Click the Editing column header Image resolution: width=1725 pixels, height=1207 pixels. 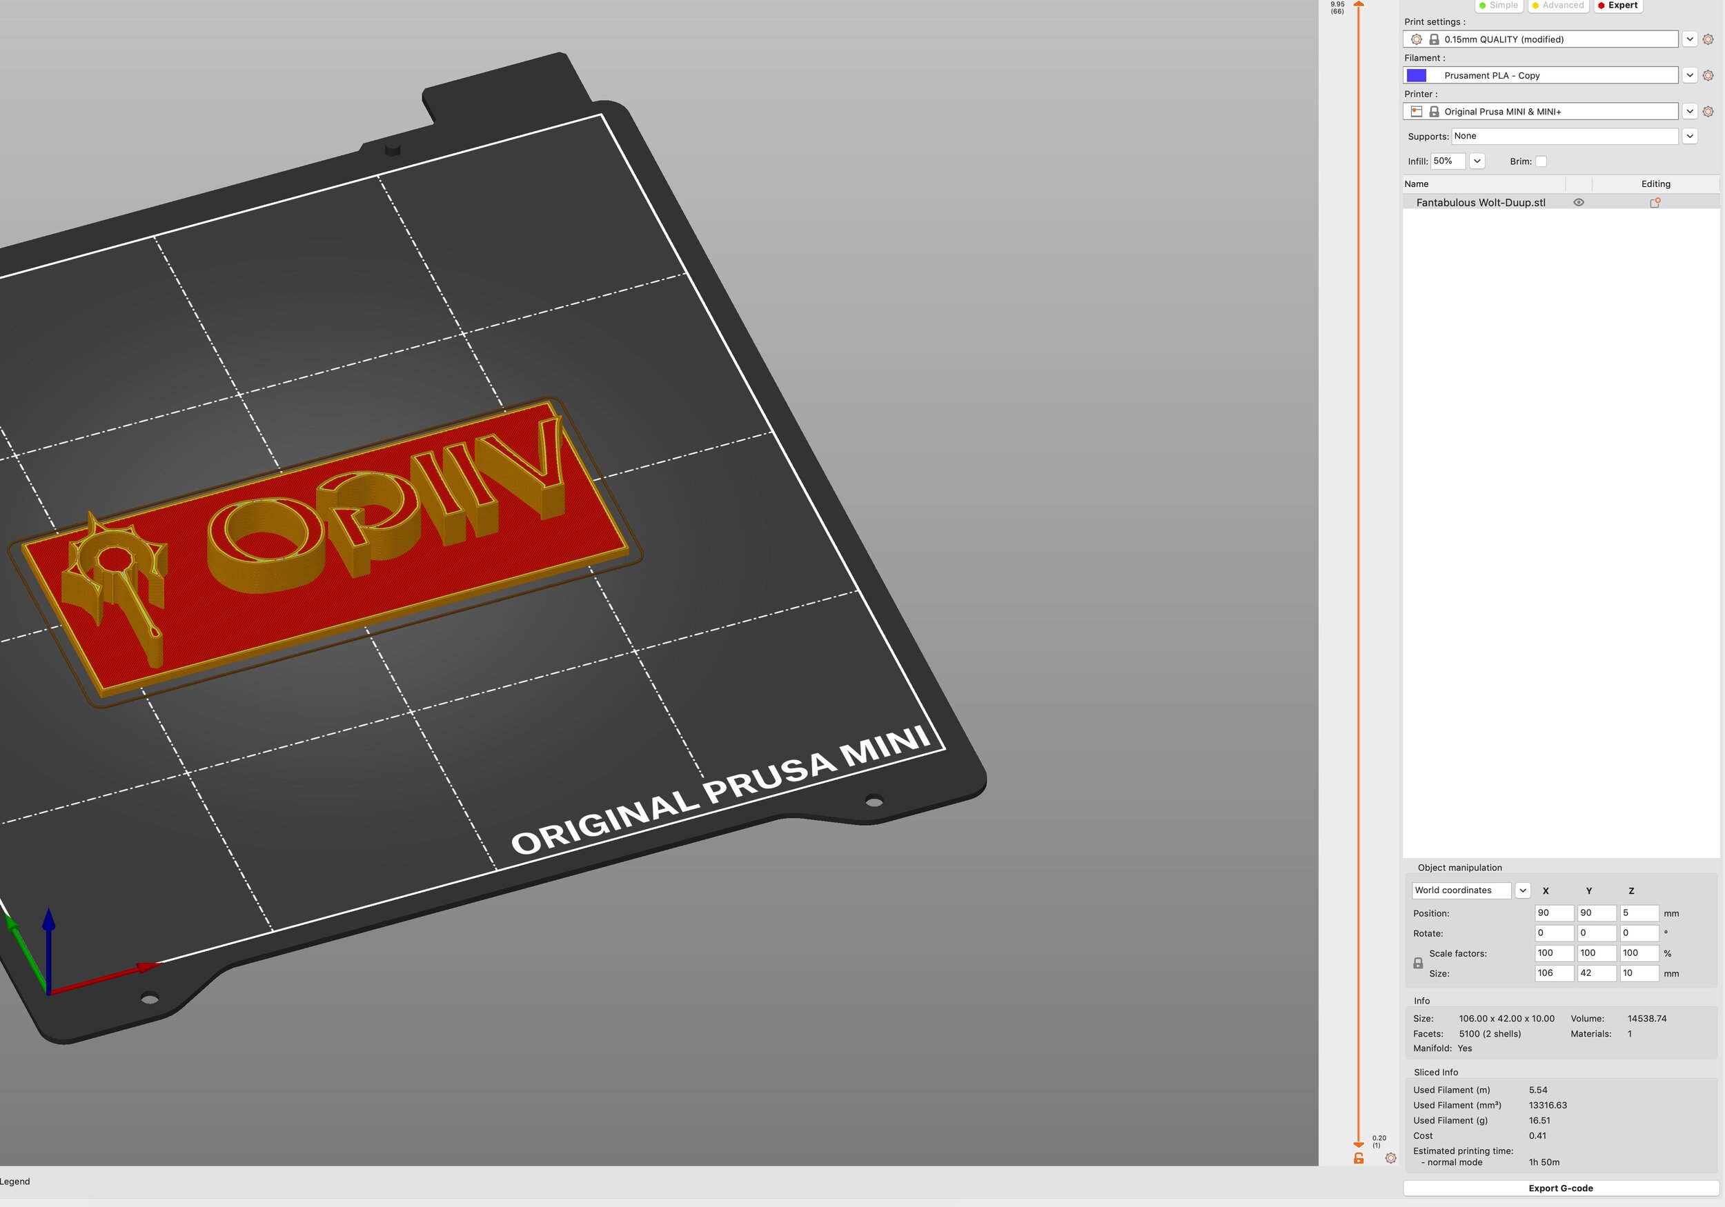coord(1655,184)
